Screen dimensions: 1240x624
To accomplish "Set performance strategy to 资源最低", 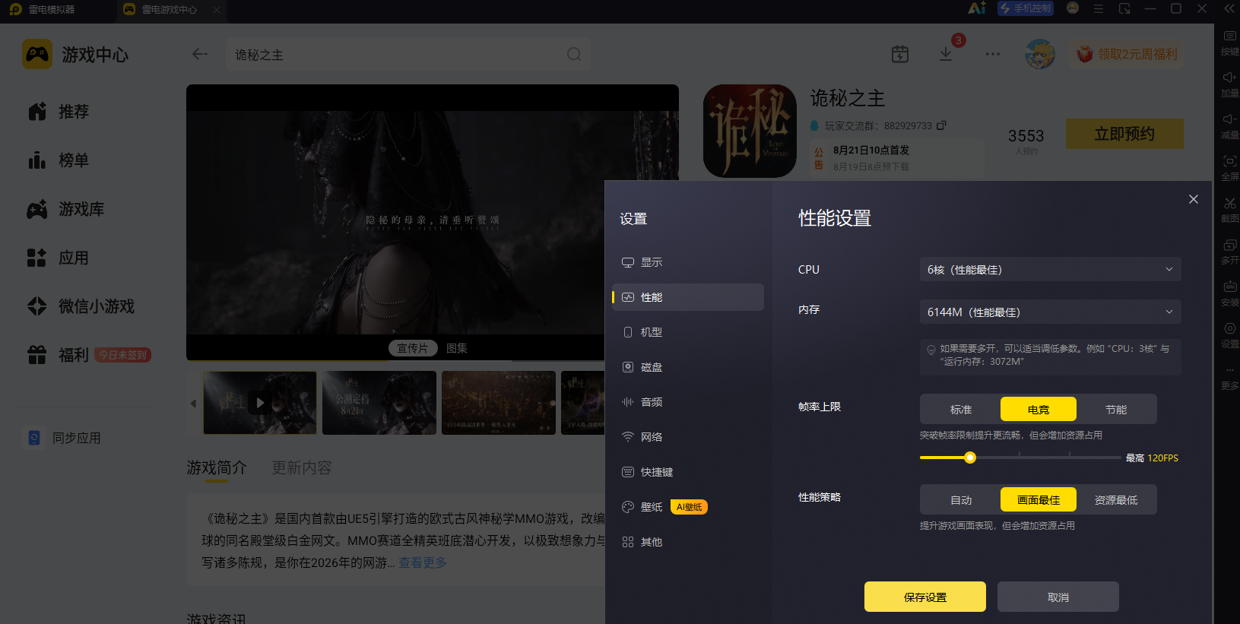I will [x=1116, y=499].
